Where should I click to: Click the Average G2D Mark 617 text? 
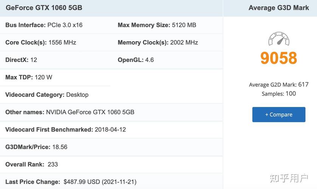[x=279, y=85]
